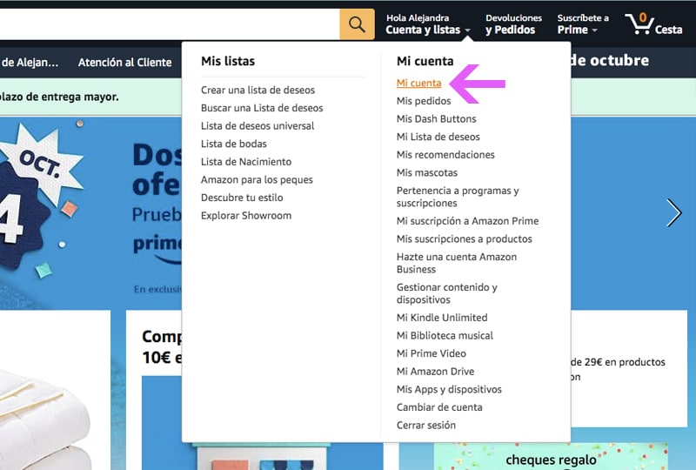Select Crear una lista de deseos
696x470 pixels.
pyautogui.click(x=258, y=90)
